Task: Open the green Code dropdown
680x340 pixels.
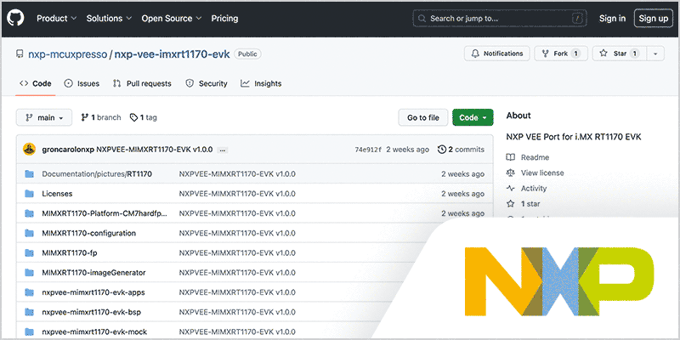Action: (x=473, y=117)
